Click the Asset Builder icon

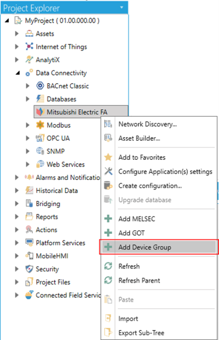click(108, 138)
